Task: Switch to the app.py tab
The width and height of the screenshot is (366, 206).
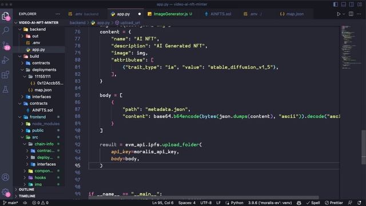Action: (x=124, y=14)
